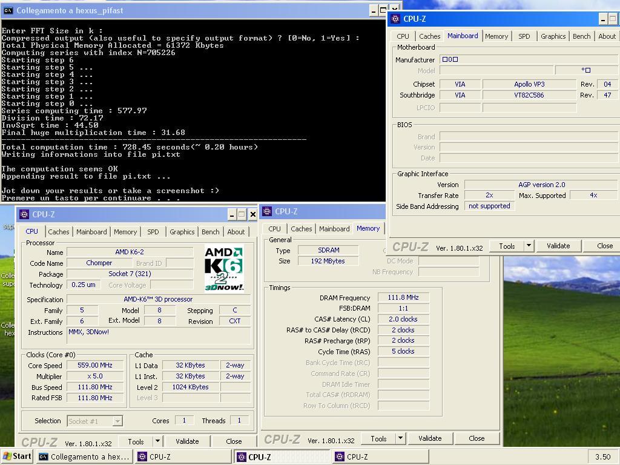Click Validate in the Memory window
Screen dimensions: 620x465
(x=430, y=438)
